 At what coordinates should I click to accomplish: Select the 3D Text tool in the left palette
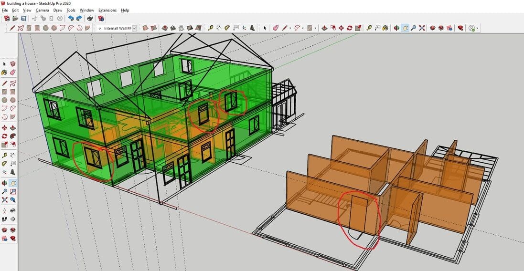pos(13,172)
